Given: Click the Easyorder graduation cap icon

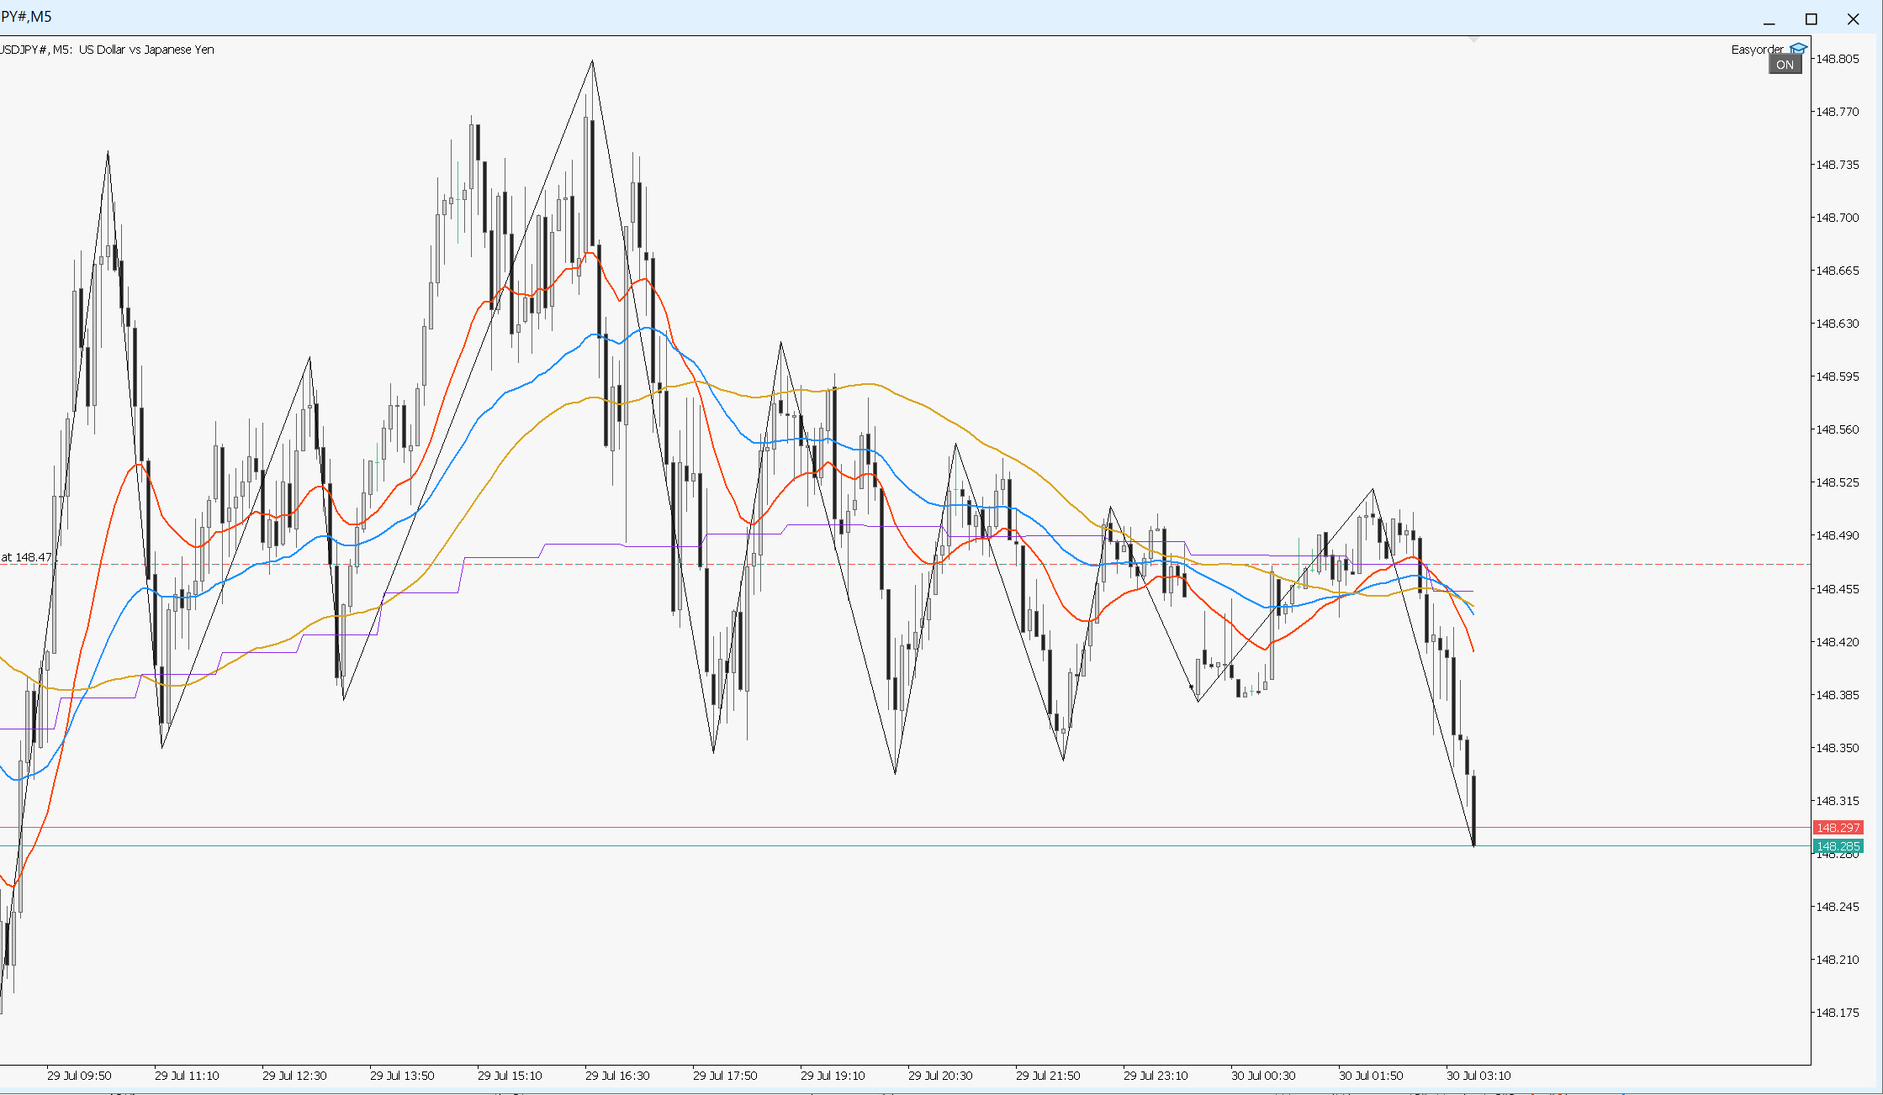Looking at the screenshot, I should pos(1798,49).
